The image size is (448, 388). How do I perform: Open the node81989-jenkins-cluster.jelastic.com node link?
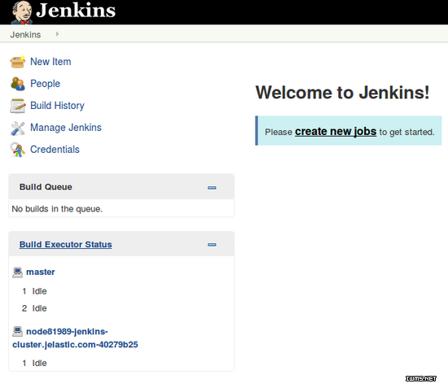point(75,338)
